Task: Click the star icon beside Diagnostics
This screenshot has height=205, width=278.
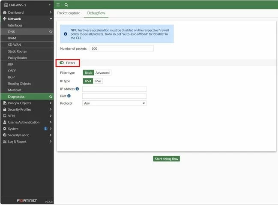Action: pos(51,96)
